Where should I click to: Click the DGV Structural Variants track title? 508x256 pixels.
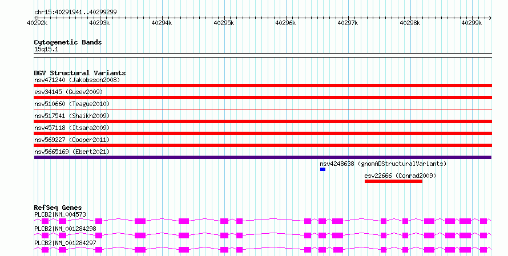coord(80,73)
